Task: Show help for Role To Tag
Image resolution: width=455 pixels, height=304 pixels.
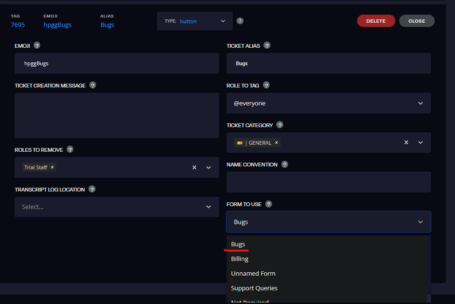Action: point(266,85)
